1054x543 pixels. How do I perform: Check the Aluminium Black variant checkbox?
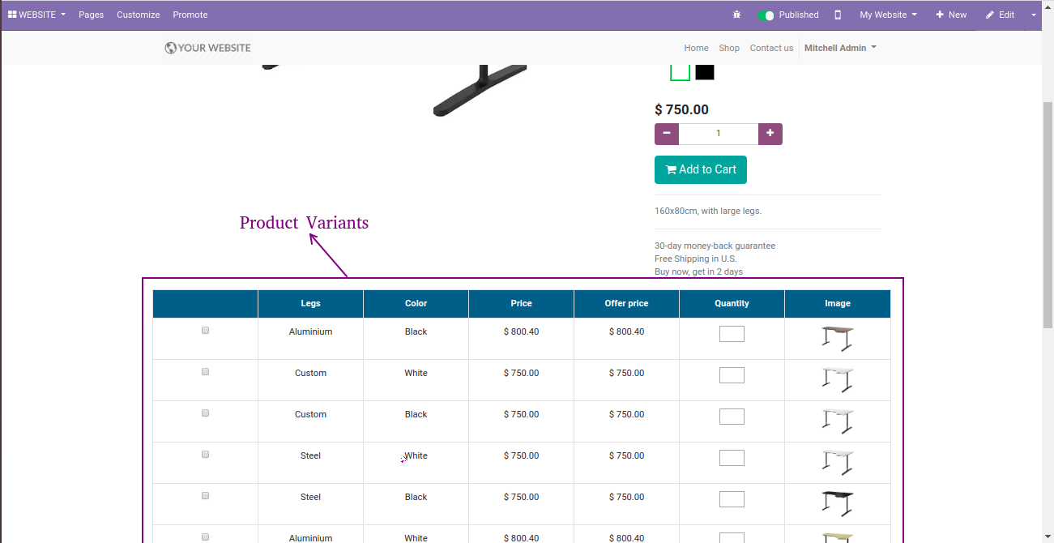pyautogui.click(x=206, y=331)
